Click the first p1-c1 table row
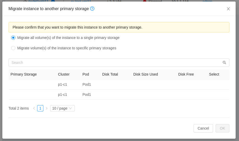239x141 pixels. point(62,84)
